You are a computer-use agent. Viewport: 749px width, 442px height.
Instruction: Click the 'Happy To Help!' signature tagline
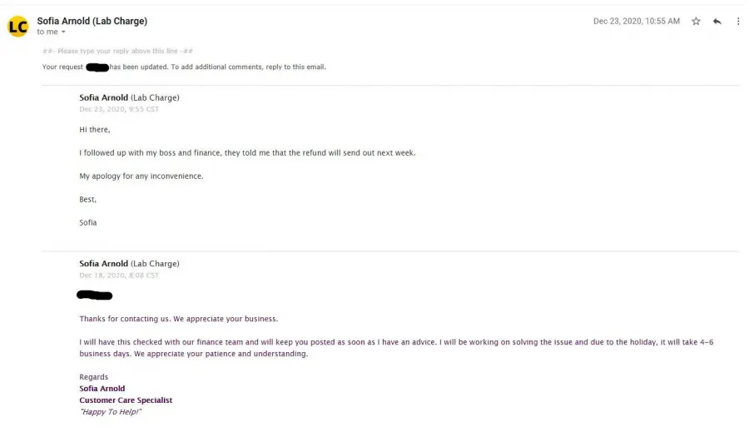111,412
